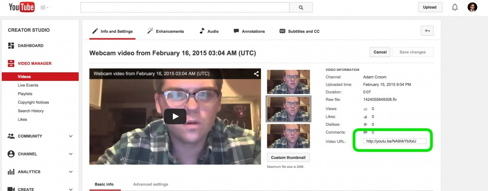Image resolution: width=488 pixels, height=191 pixels.
Task: Play the webcam video
Action: coord(175,116)
